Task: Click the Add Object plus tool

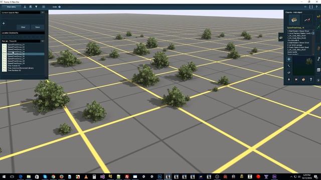Action: point(289,59)
